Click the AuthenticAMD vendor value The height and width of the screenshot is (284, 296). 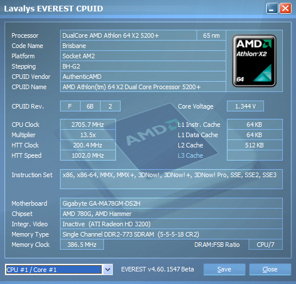143,77
